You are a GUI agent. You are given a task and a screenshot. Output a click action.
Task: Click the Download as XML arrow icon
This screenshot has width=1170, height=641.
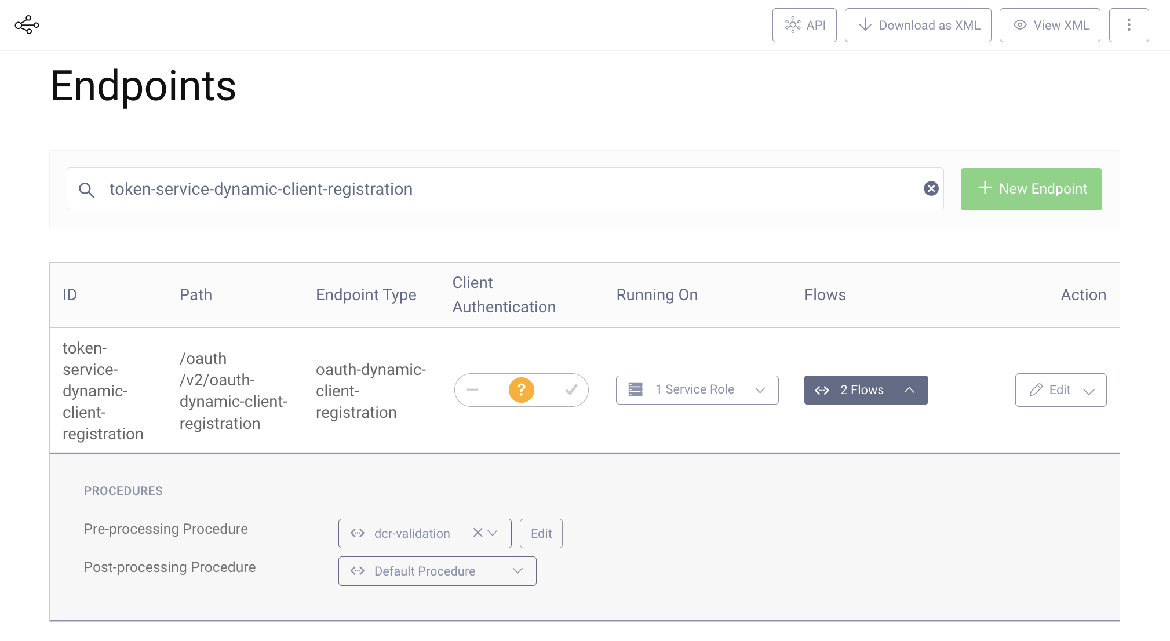pyautogui.click(x=865, y=25)
